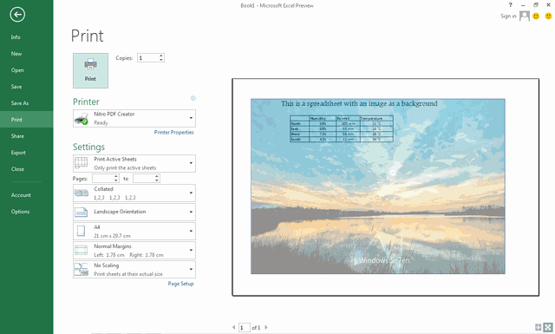Viewport: 555px width, 334px height.
Task: Click the current page number field
Action: click(x=245, y=328)
